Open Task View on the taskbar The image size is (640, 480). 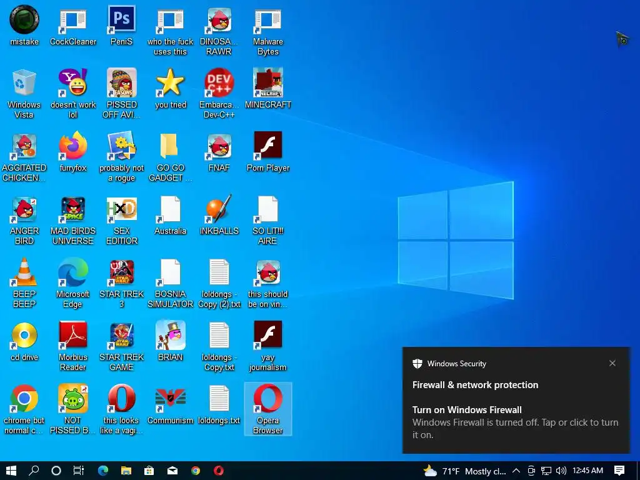[79, 471]
